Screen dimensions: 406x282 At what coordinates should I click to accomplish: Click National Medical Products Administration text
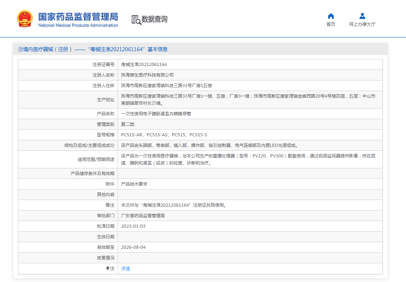click(78, 25)
